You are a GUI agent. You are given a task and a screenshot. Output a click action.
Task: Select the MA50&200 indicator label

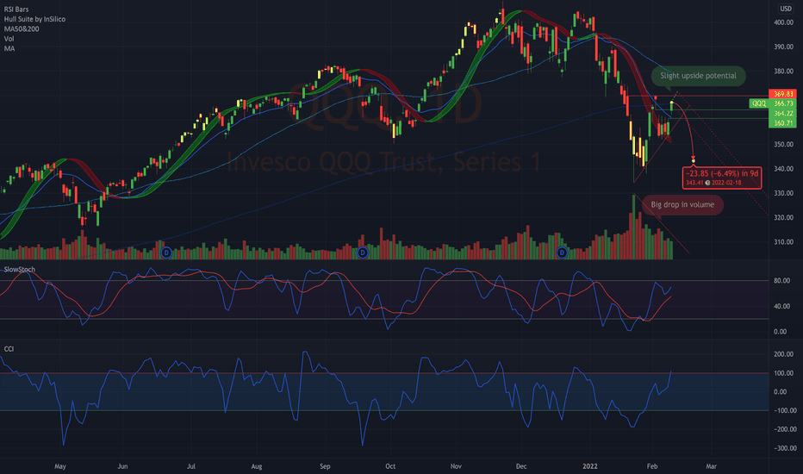22,28
